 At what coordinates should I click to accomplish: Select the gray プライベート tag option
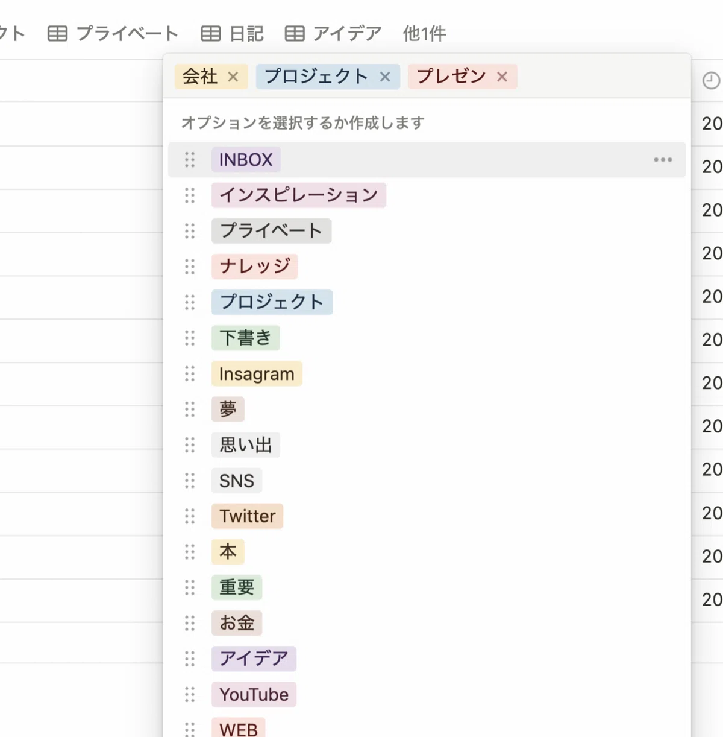point(271,231)
